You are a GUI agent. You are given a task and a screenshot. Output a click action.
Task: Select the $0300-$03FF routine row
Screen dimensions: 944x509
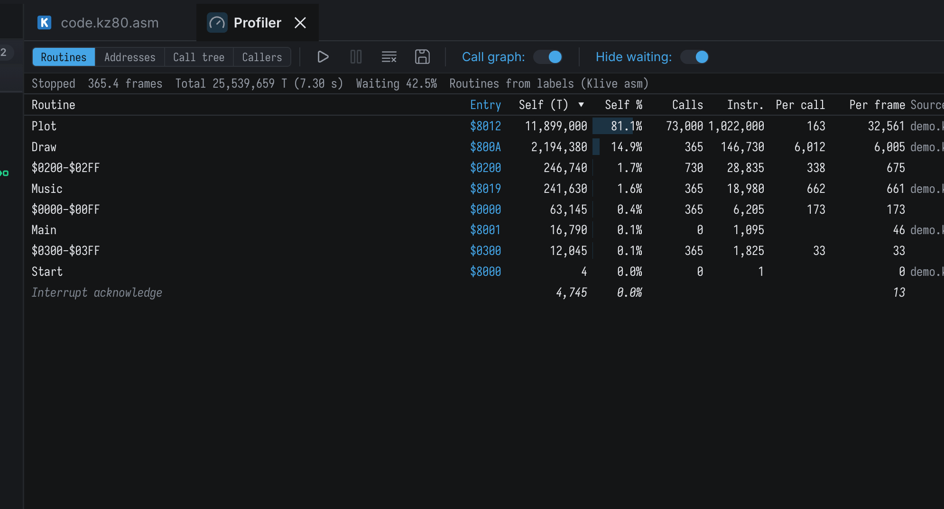tap(484, 251)
